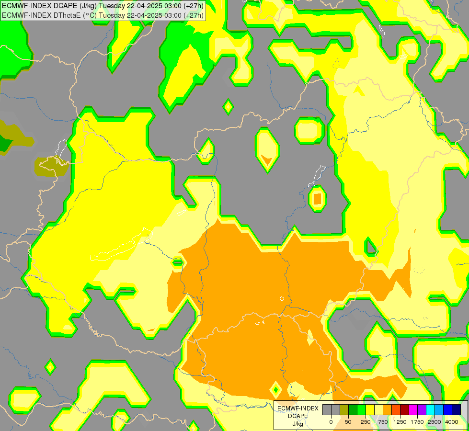The image size is (469, 431).
Task: Click the magenta legend swatch
Action: click(413, 410)
